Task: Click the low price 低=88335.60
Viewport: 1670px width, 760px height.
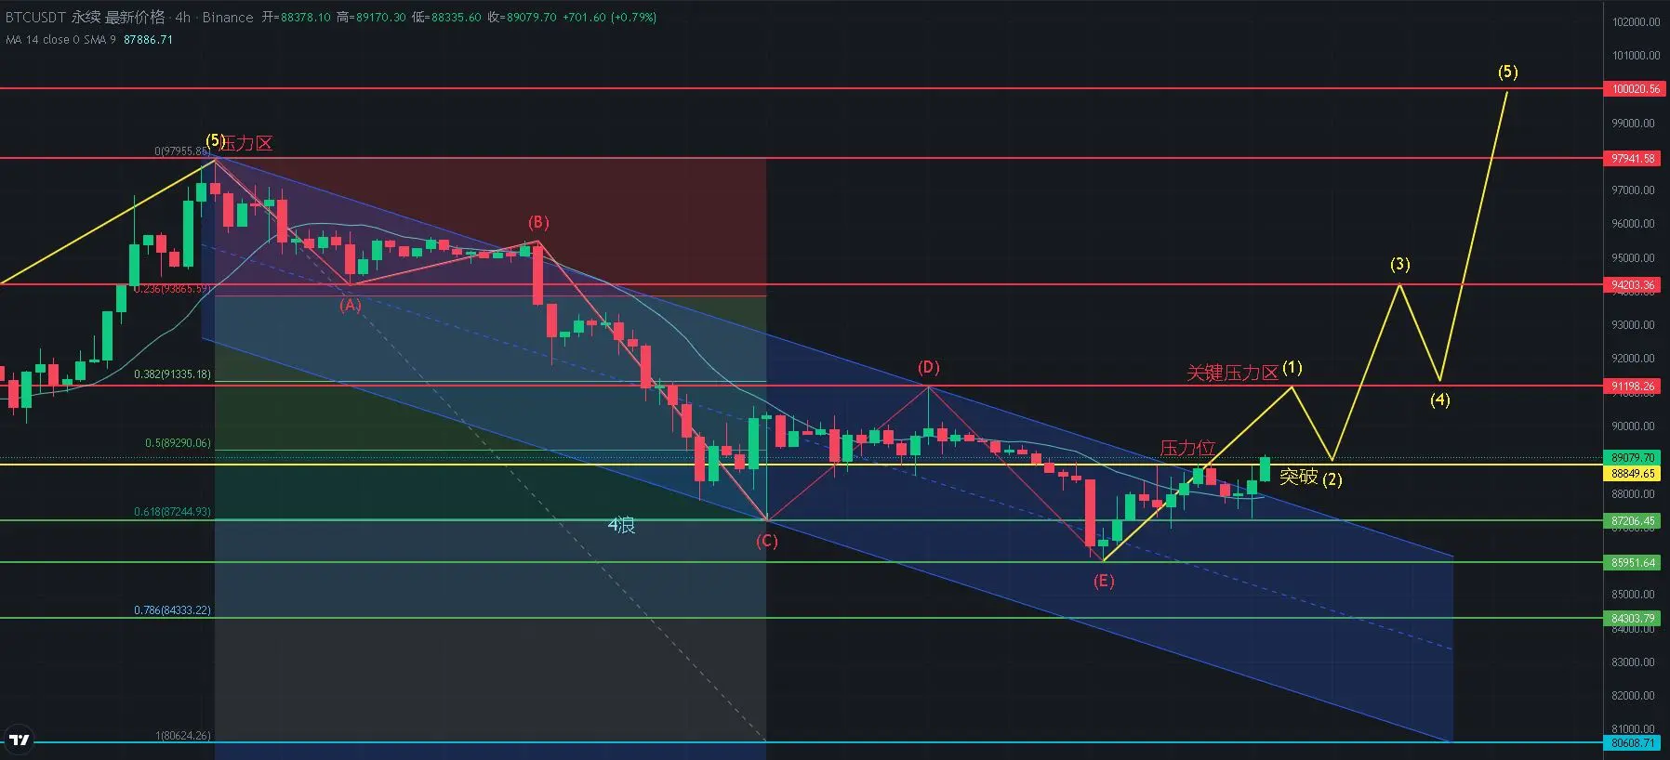Action: tap(446, 17)
